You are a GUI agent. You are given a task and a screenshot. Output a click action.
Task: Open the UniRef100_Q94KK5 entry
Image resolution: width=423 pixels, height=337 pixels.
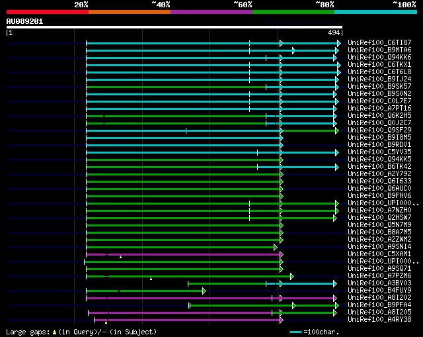point(379,160)
